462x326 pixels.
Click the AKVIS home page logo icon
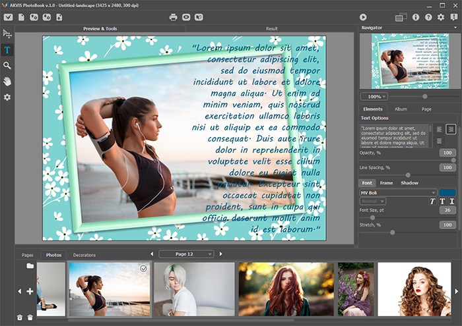[x=8, y=17]
